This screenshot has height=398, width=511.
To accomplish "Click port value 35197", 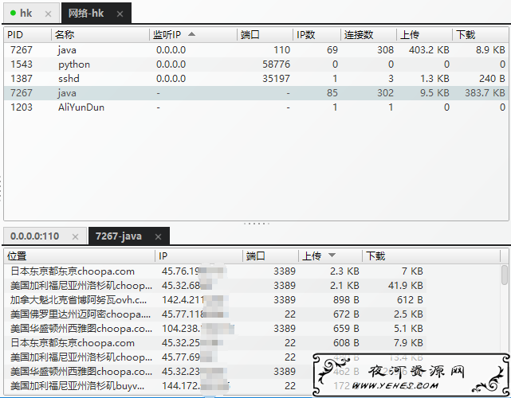I will pos(276,79).
